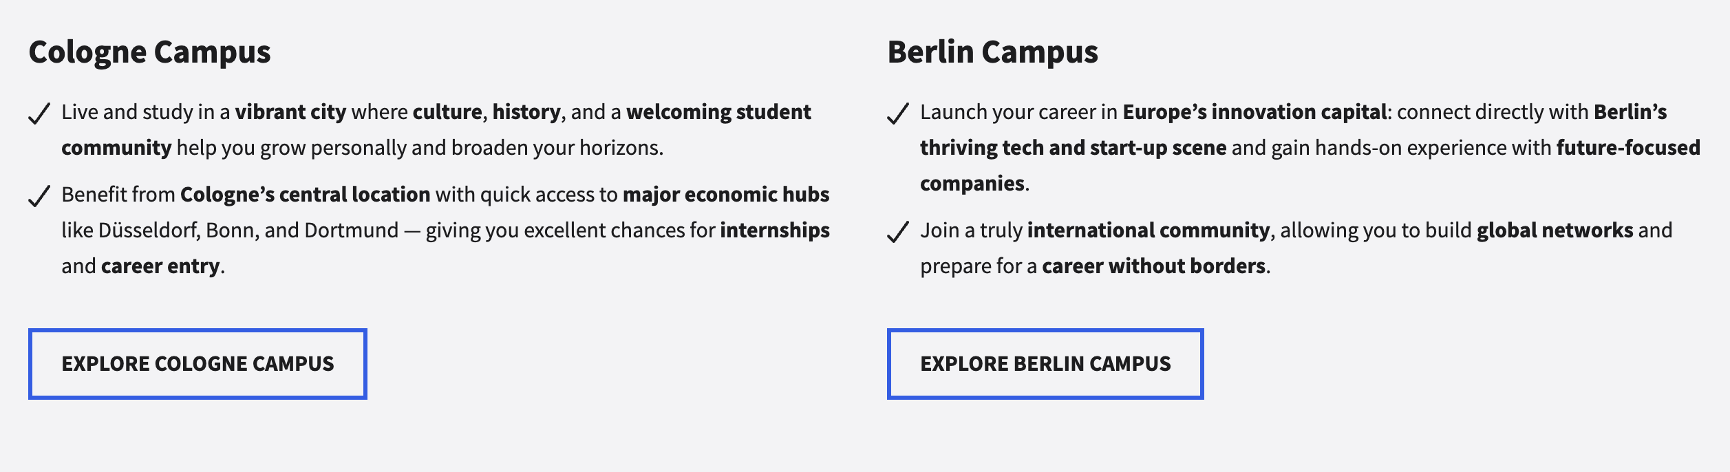Click the bold "welcoming student" phrase
Image resolution: width=1730 pixels, height=472 pixels.
point(718,112)
